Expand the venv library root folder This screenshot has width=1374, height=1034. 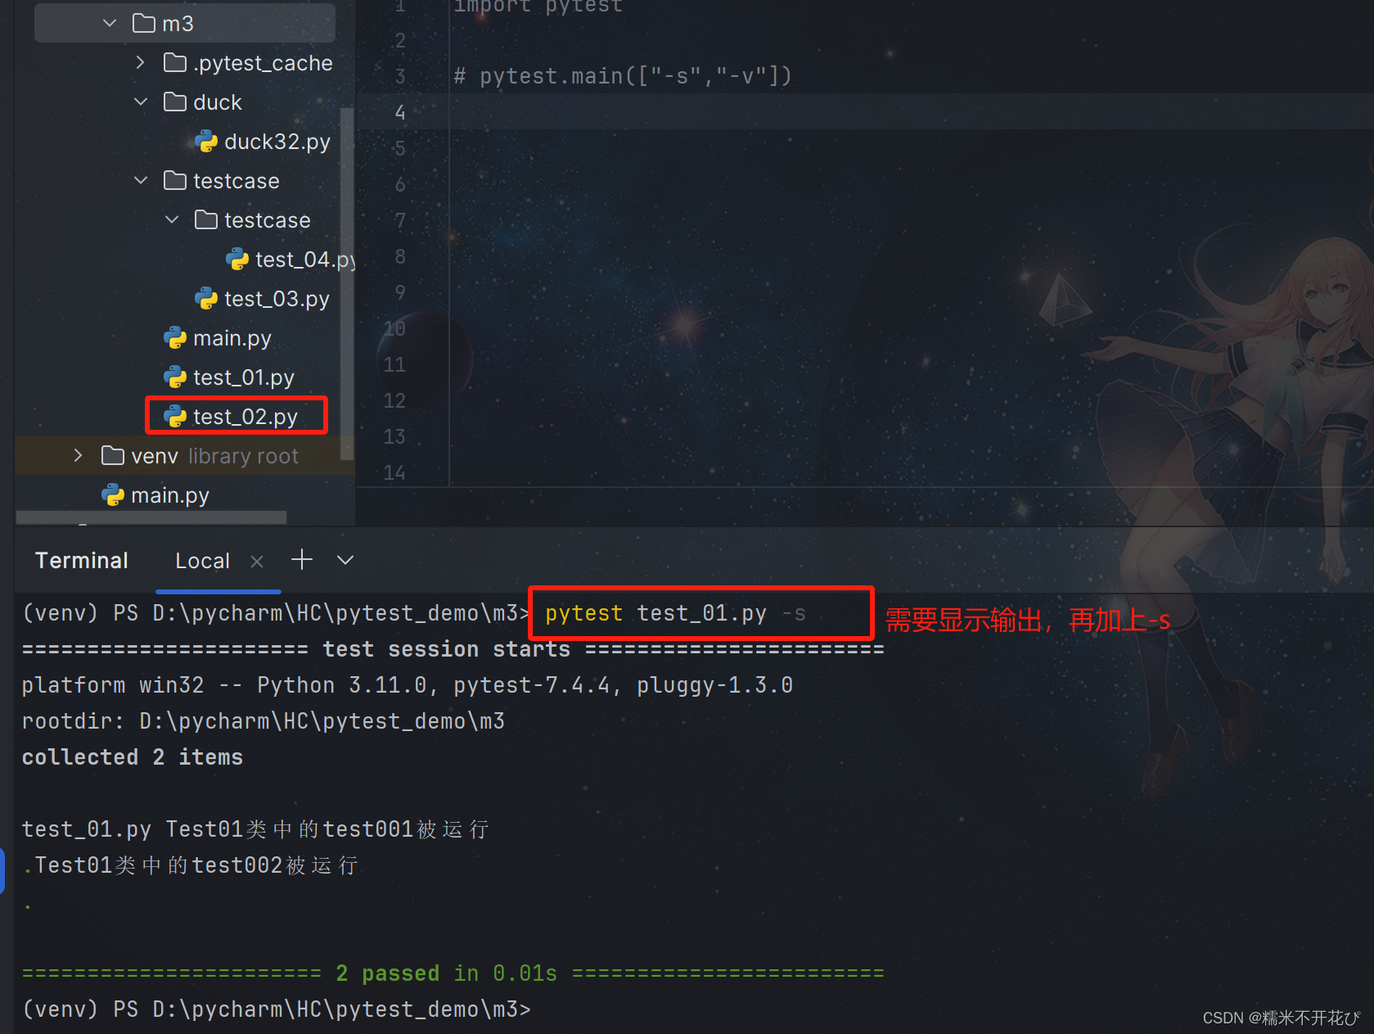tap(79, 456)
